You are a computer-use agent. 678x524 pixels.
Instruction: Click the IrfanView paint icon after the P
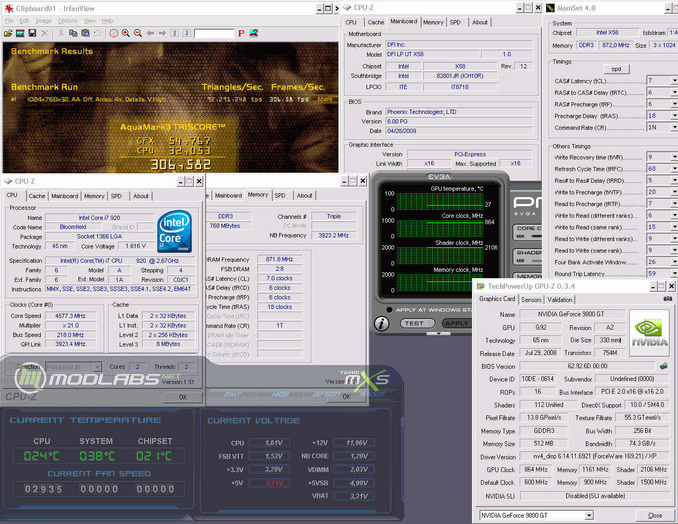[x=254, y=33]
